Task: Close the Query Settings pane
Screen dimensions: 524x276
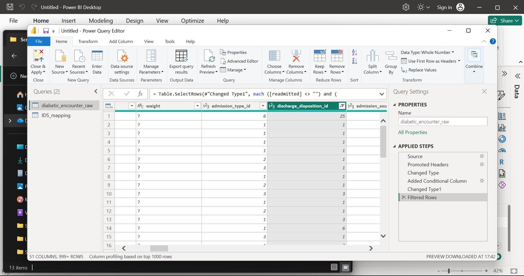Action: (484, 91)
